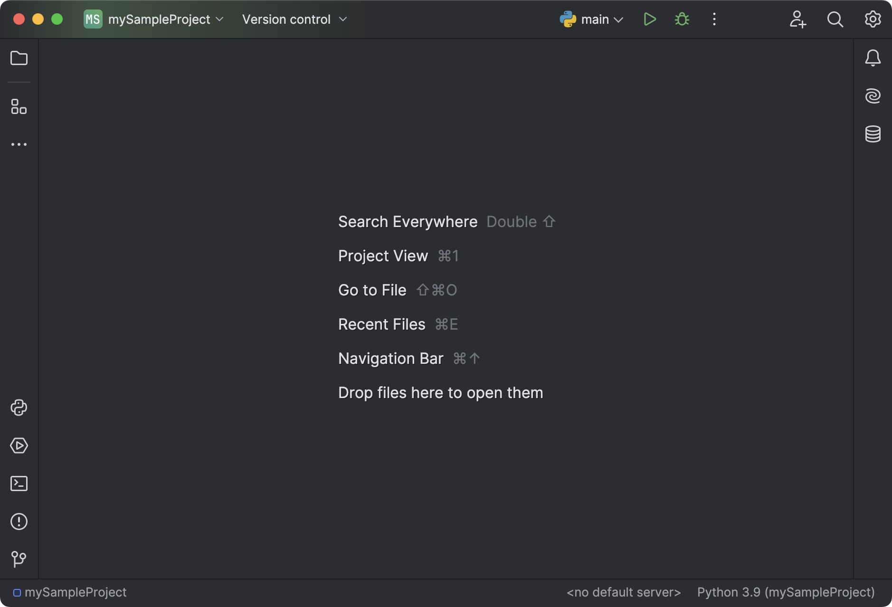The image size is (892, 607).
Task: Open the Notifications panel
Action: point(873,58)
